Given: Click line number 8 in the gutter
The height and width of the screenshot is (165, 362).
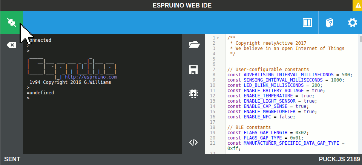Looking at the screenshot, I should point(214,74).
